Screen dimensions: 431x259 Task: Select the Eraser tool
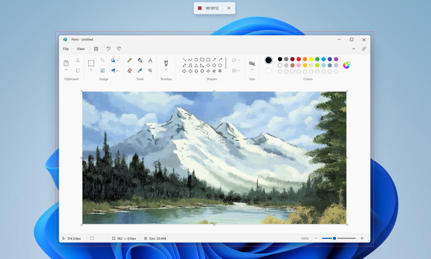click(x=129, y=71)
